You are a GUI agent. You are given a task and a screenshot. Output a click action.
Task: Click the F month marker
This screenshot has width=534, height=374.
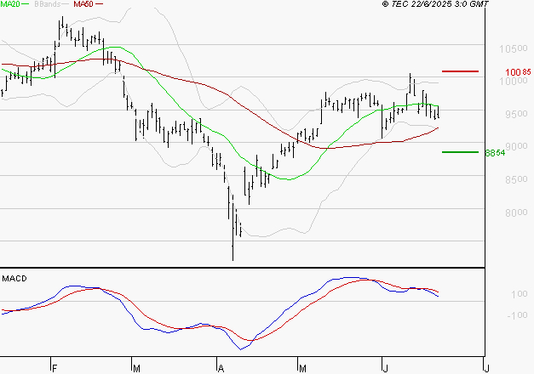tap(55, 369)
